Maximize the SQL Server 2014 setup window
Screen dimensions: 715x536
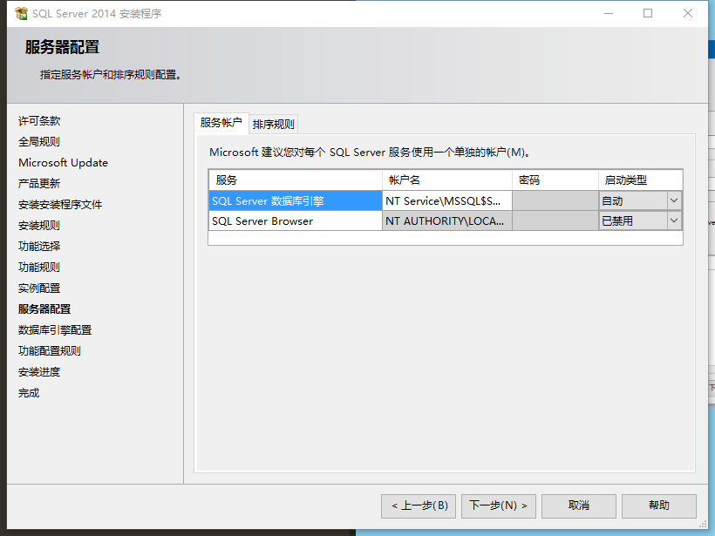tap(648, 13)
